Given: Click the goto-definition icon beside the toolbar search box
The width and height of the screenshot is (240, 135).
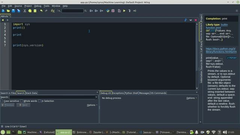Looking at the screenshot, I should [x=59, y=11].
